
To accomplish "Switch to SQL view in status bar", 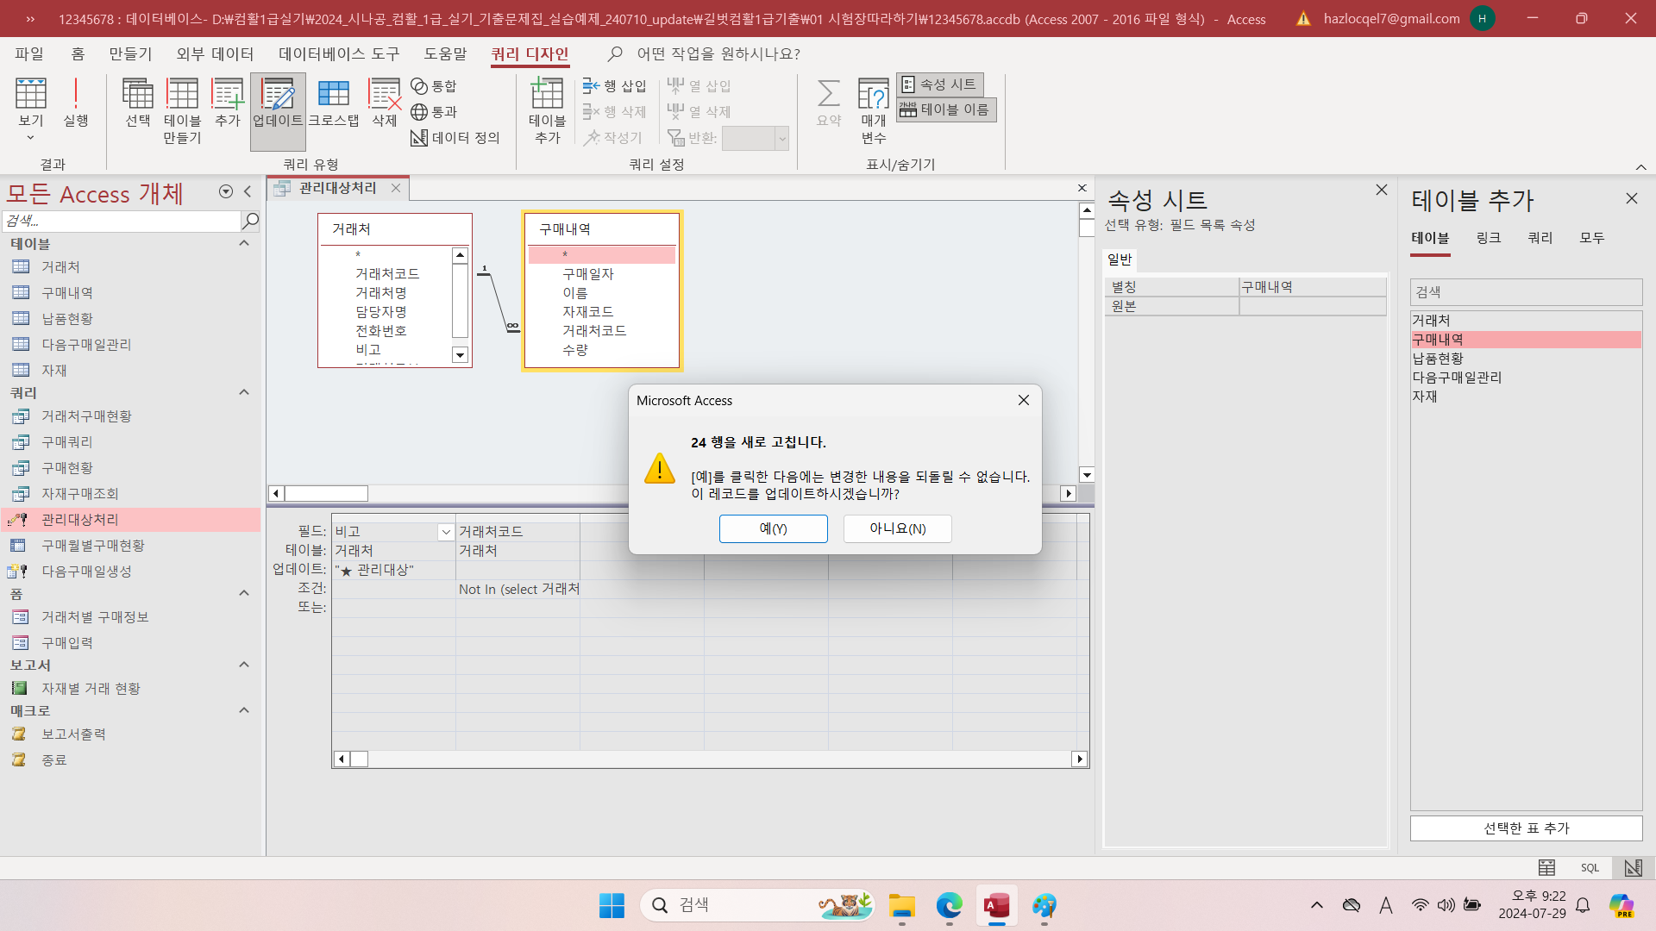I will (x=1590, y=868).
